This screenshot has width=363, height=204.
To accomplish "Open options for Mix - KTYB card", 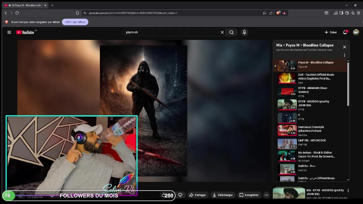I will 348,191.
